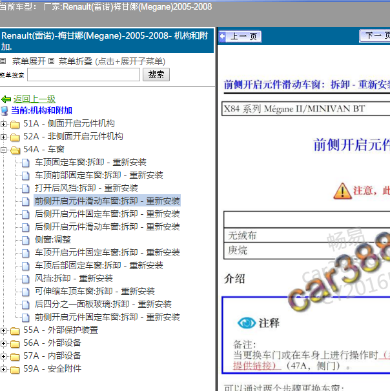This screenshot has height=391, width=390.
Task: Click the 介绍 section heading
Action: point(234,279)
